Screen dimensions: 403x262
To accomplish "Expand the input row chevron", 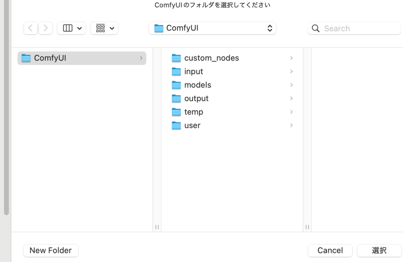I will click(292, 72).
